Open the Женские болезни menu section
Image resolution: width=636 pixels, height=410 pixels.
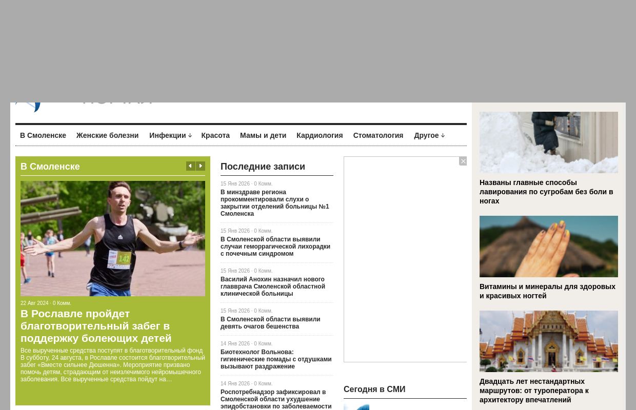[107, 135]
